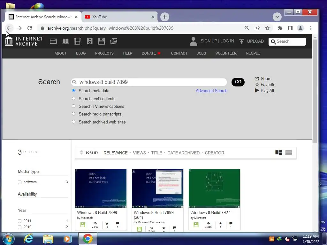Open the Internet Archive home logo
Screen dimensions: 327x245
(24, 41)
